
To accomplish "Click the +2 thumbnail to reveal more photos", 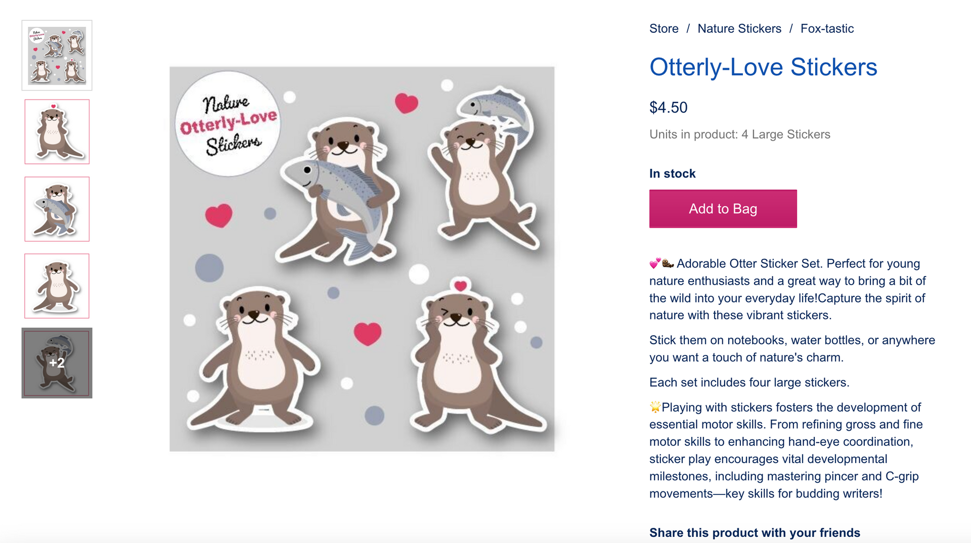I will (57, 363).
